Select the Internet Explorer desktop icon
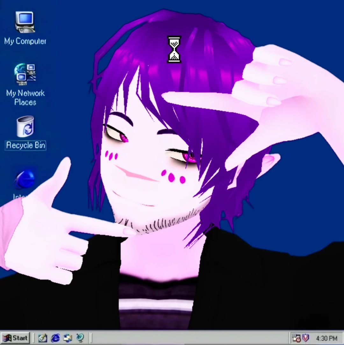Viewport: 344px width, 345px height. point(25,179)
